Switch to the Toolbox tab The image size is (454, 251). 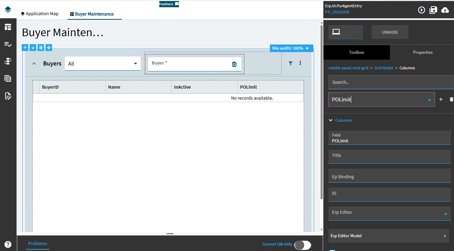click(x=356, y=52)
